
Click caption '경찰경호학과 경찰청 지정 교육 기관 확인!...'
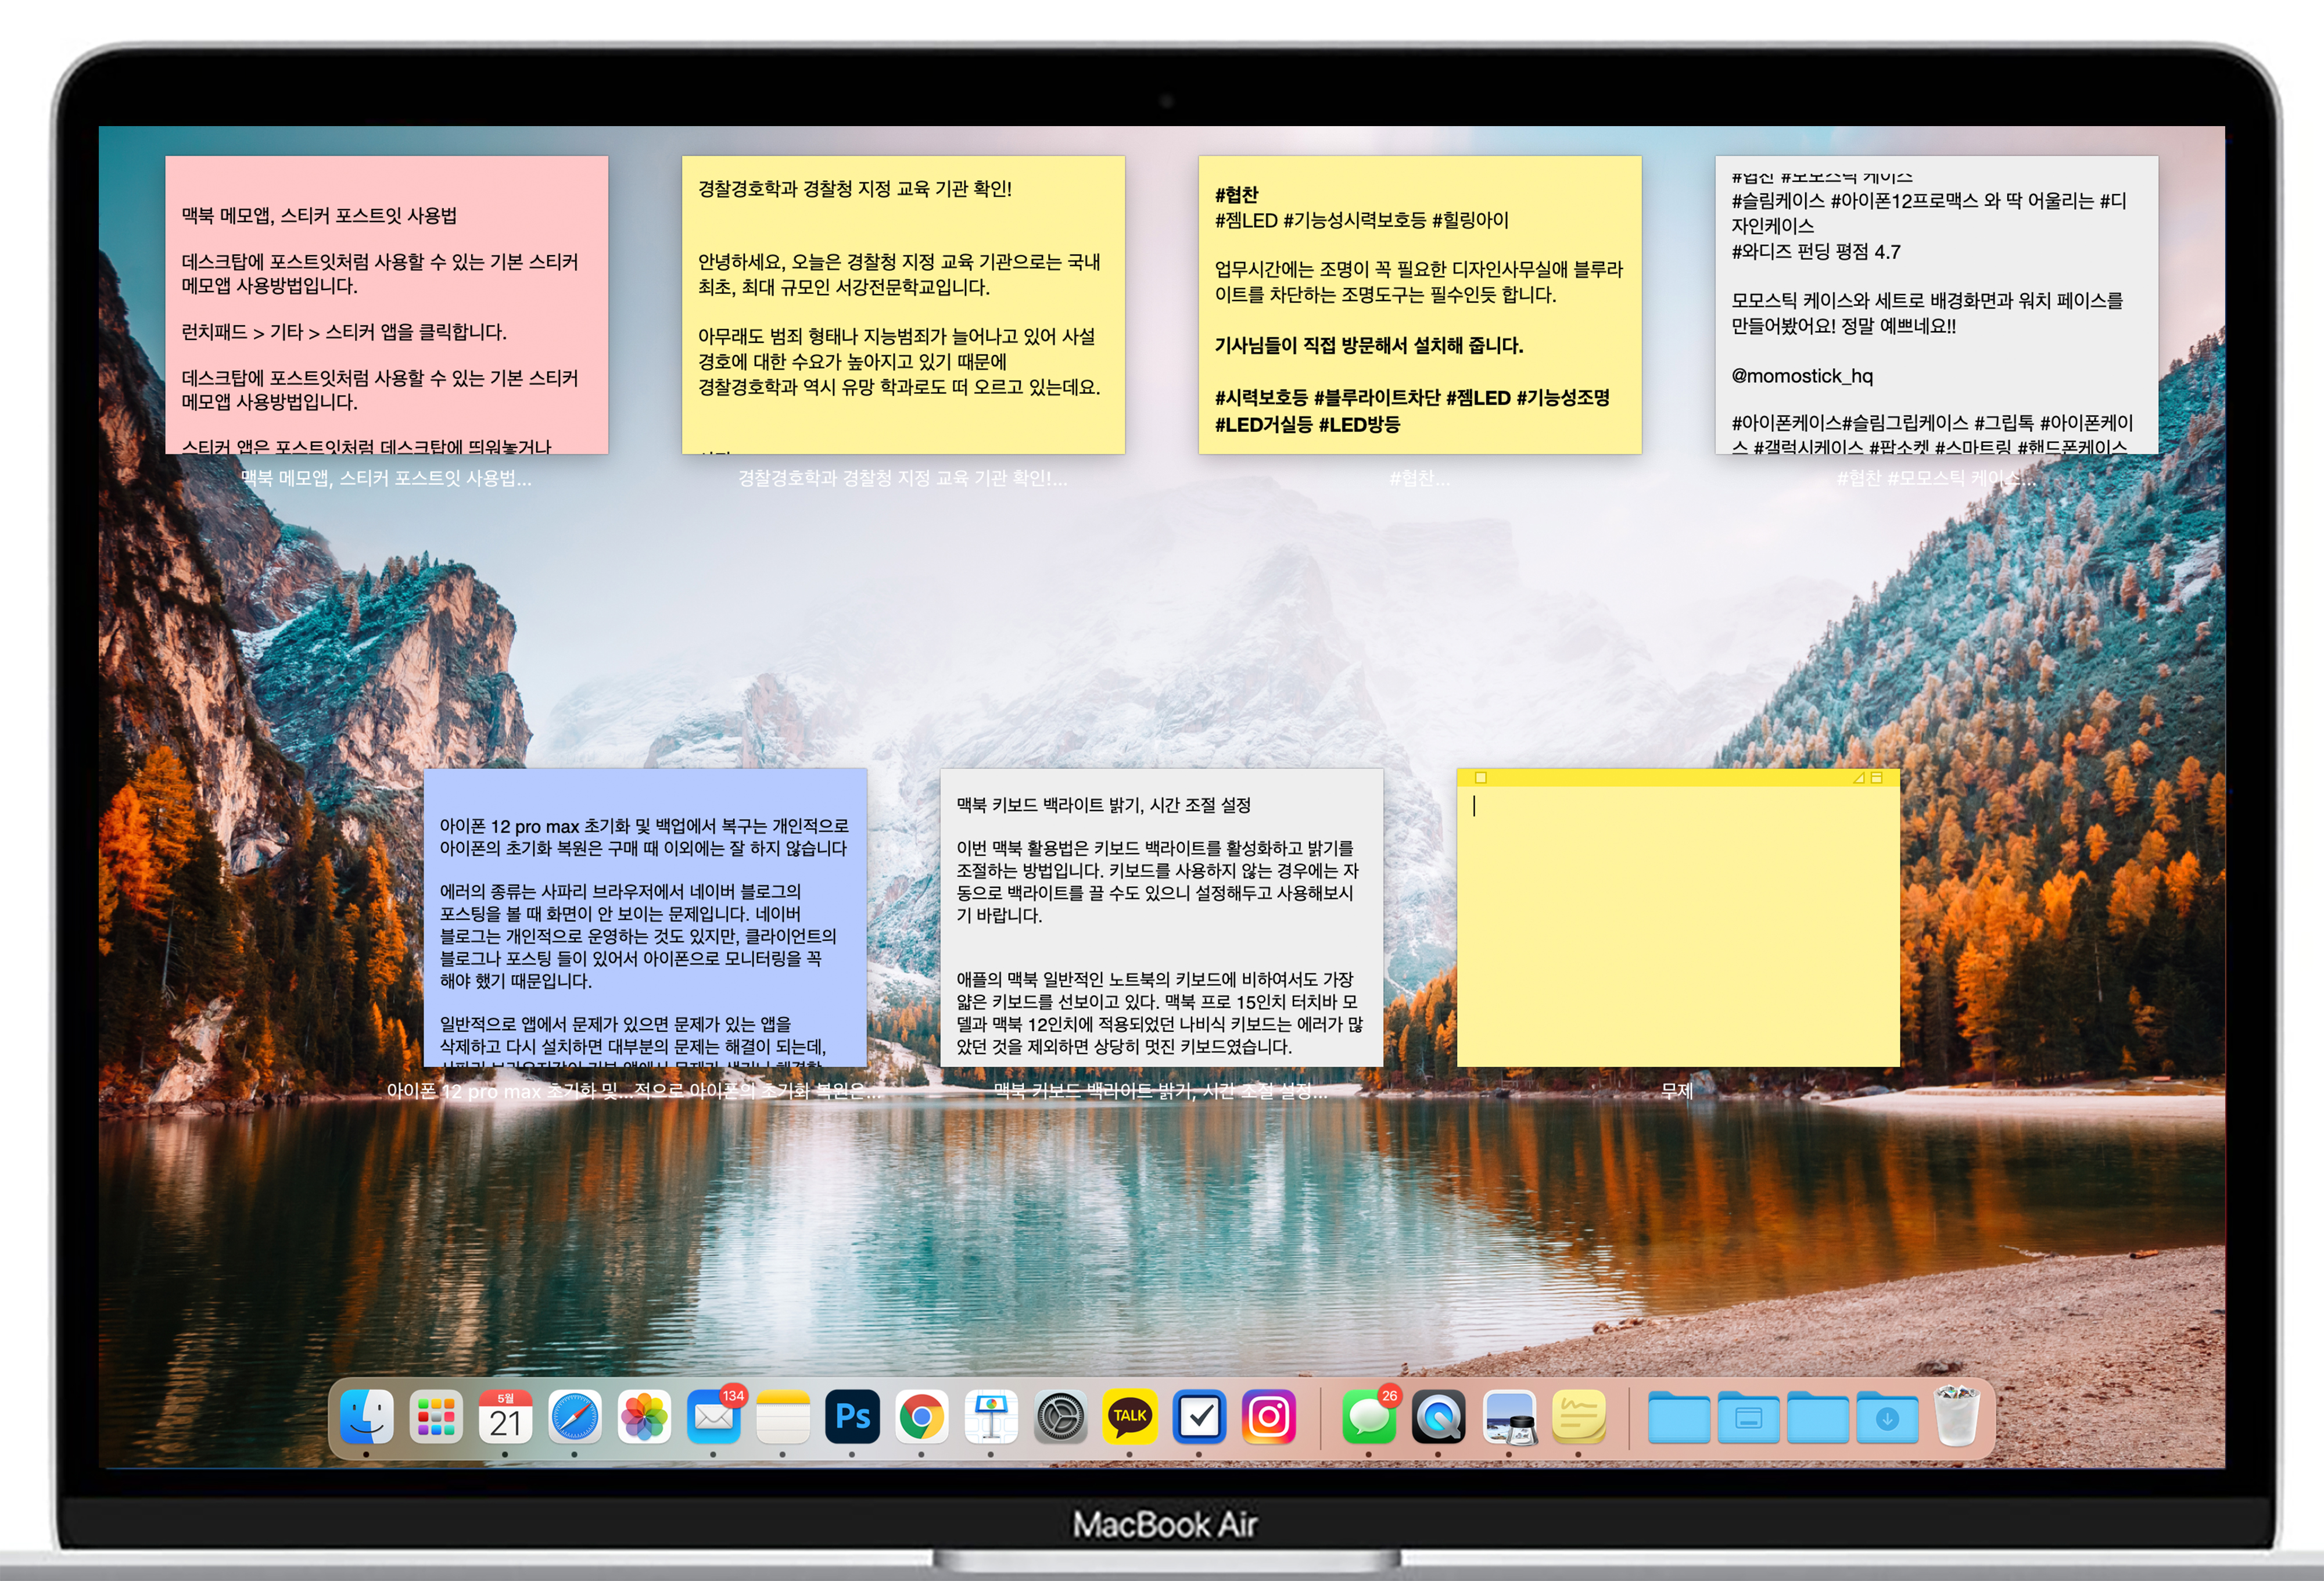tap(903, 478)
